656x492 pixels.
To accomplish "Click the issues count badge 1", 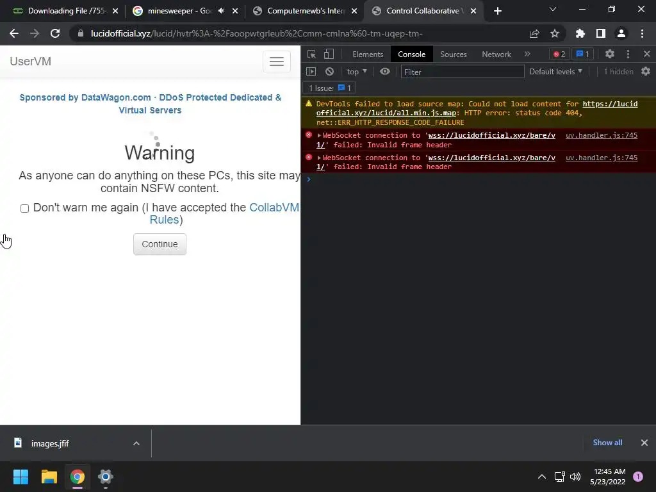I will coord(583,54).
